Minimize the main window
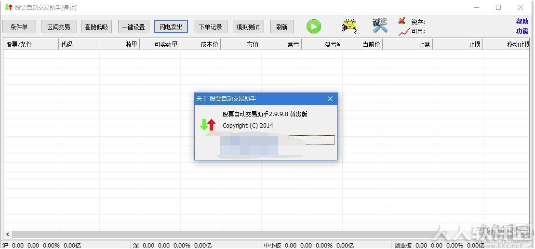This screenshot has height=249, width=535. pyautogui.click(x=477, y=7)
